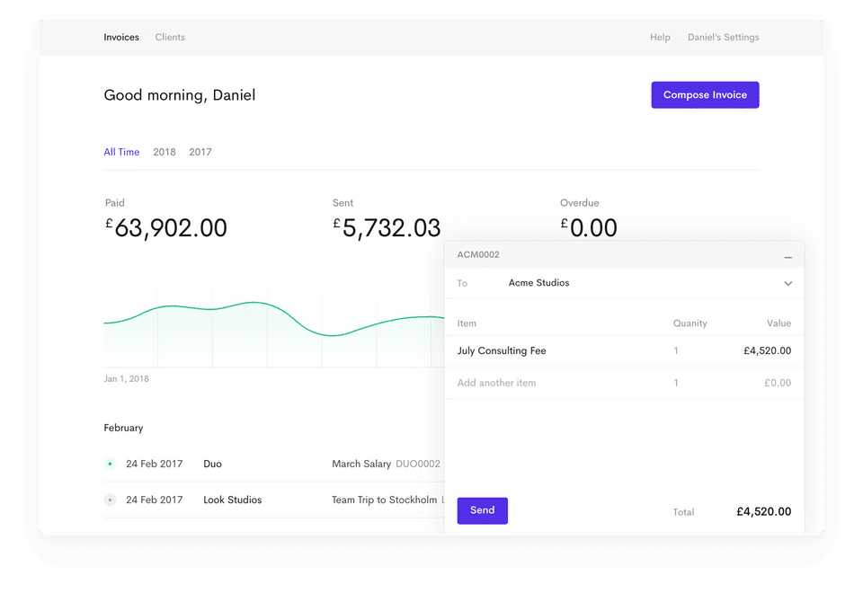Screen dimensions: 863x593
Task: Send the invoice
Action: pos(482,510)
